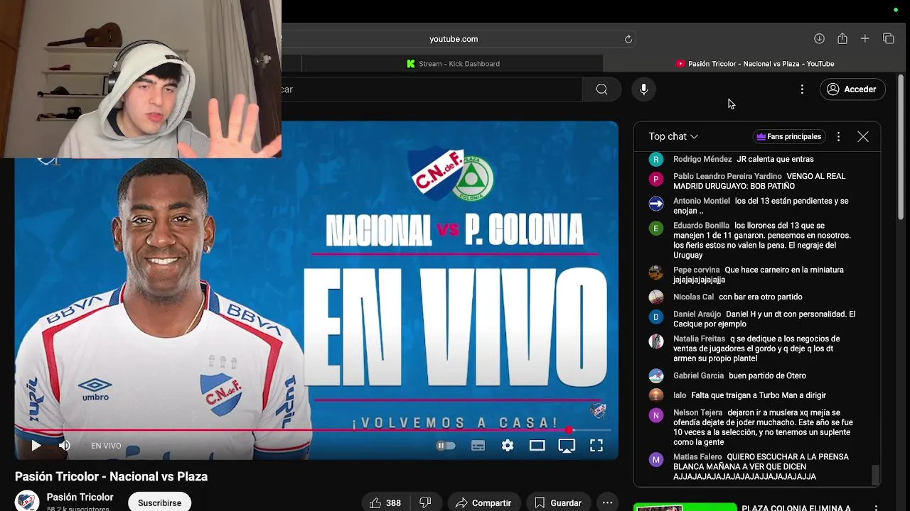Screen dimensions: 910x511
Task: Open Pasión Tricolor channel name link
Action: click(80, 497)
